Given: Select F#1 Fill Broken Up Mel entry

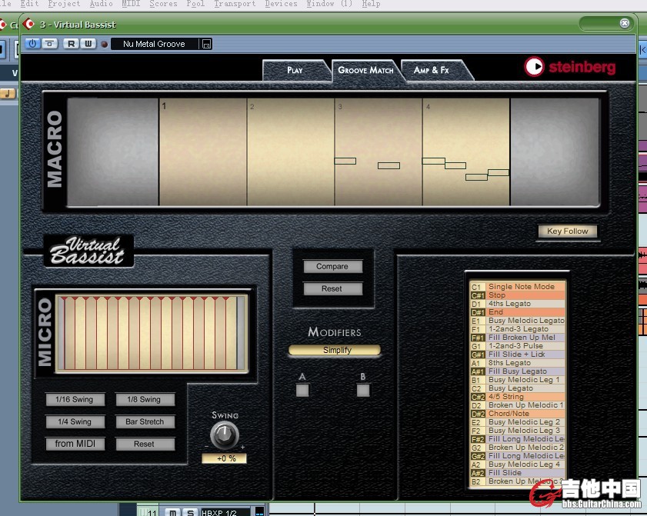Looking at the screenshot, I should 518,338.
